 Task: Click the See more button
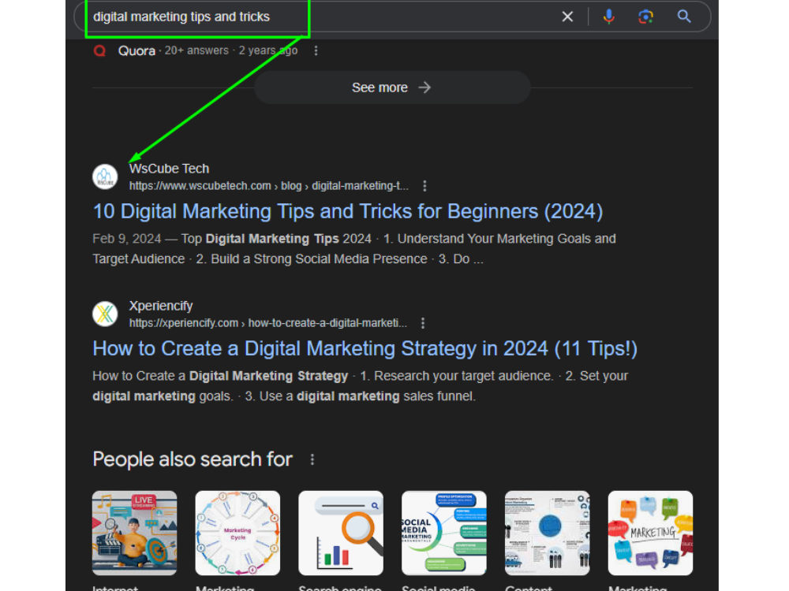point(392,87)
